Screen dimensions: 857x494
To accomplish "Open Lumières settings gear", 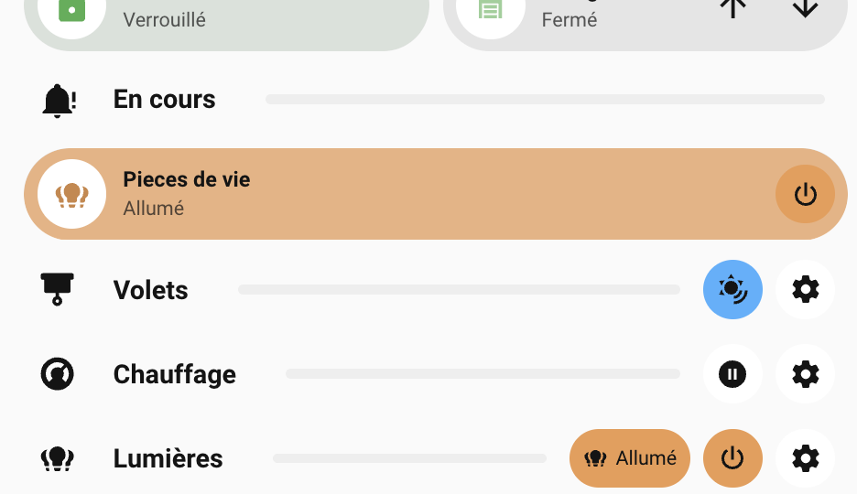I will click(x=805, y=458).
